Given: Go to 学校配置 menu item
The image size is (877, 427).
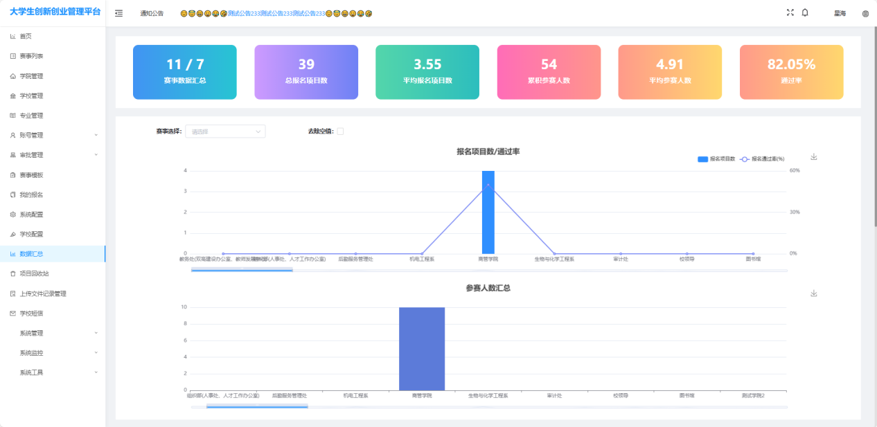Looking at the screenshot, I should (31, 234).
